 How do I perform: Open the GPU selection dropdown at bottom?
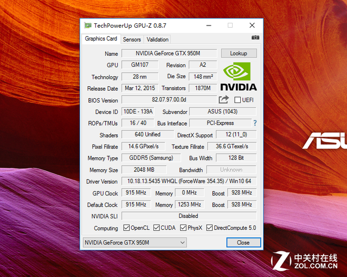tap(135, 242)
